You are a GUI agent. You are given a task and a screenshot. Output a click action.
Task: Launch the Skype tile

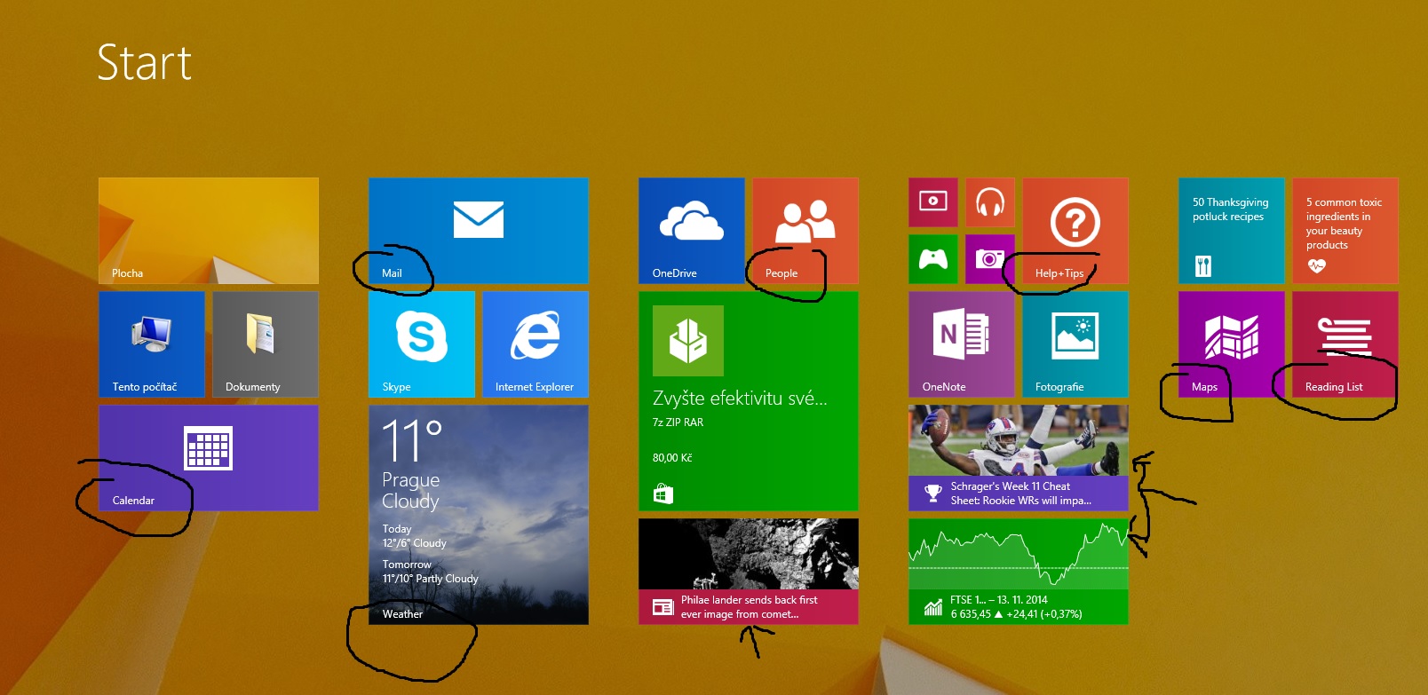click(x=422, y=344)
